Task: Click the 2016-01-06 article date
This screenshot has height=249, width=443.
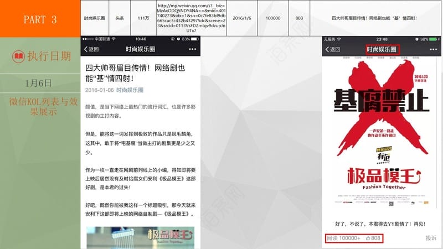Action: pos(100,90)
